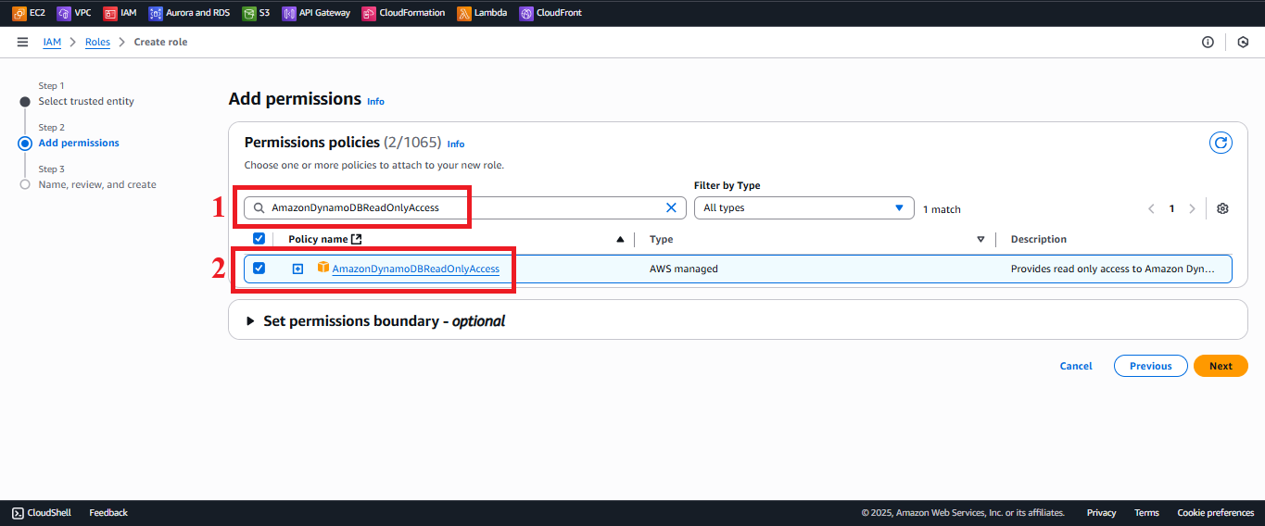The image size is (1265, 526).
Task: Click the hexagon settings icon at top right
Action: tap(1244, 42)
